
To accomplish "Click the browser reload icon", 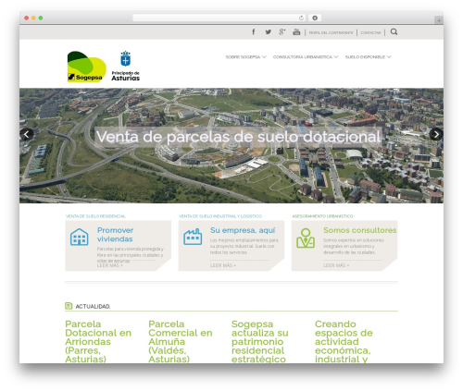I will (x=301, y=18).
